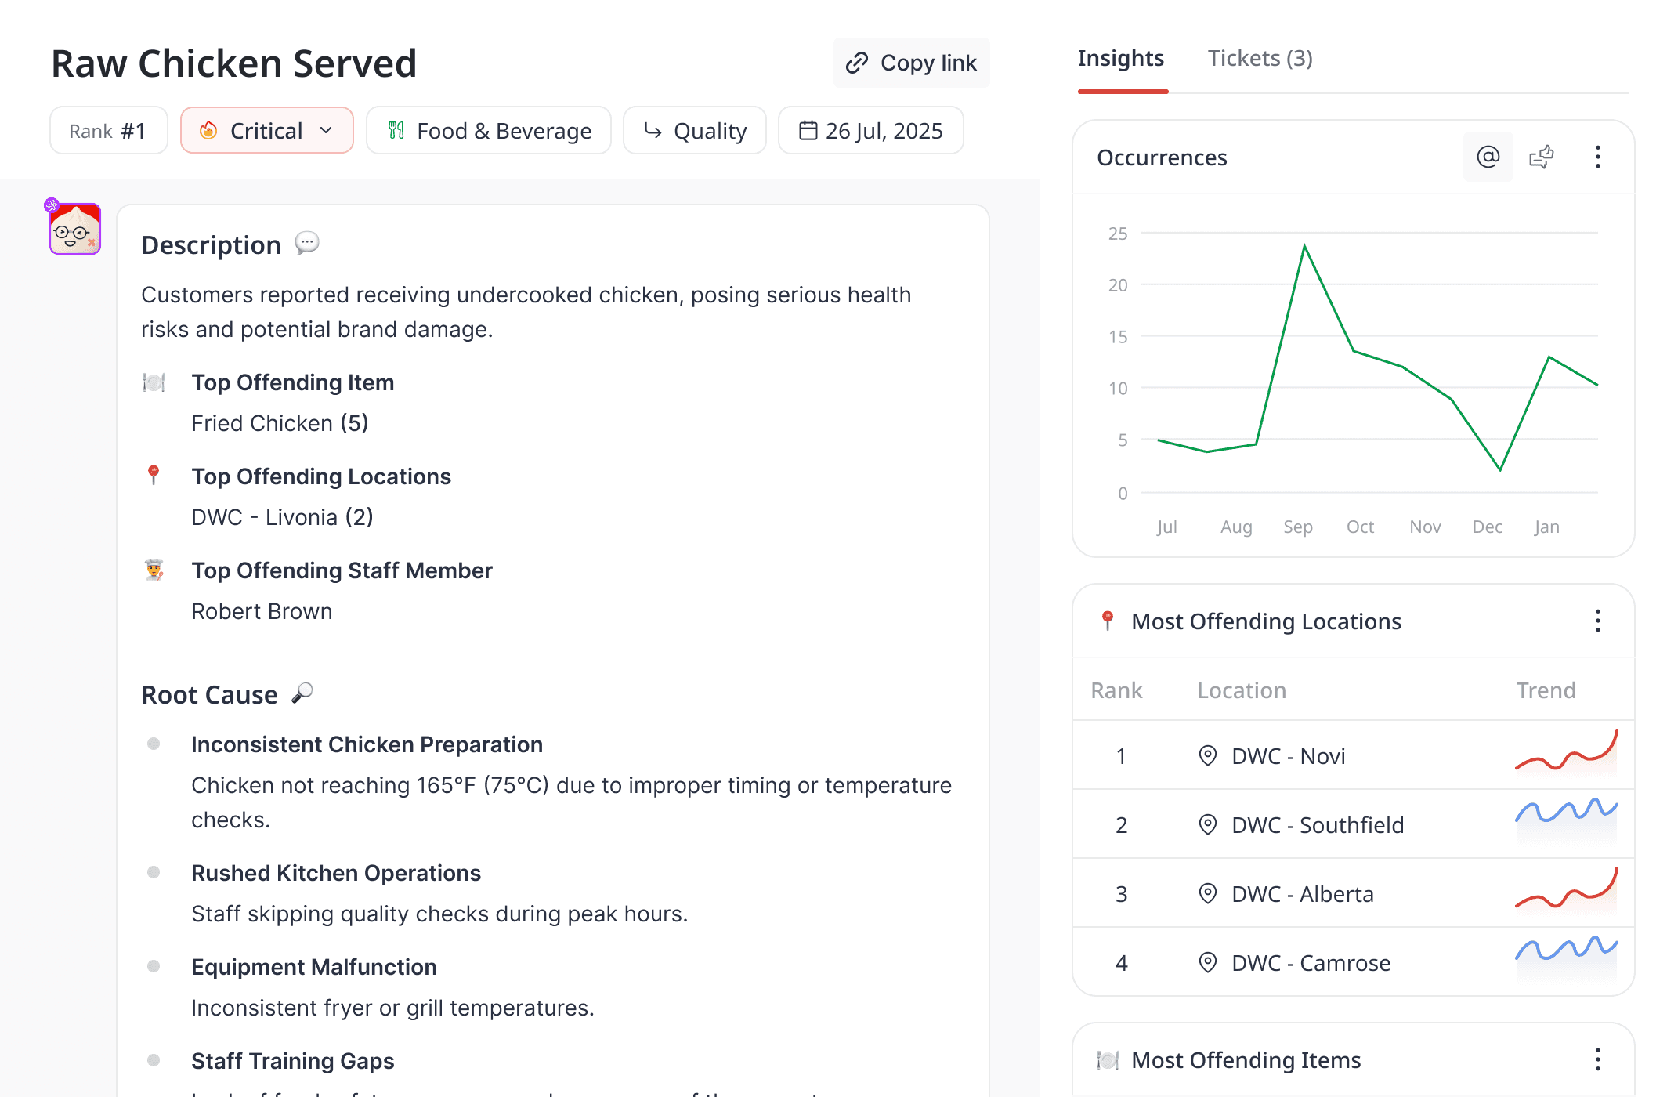Open Most Offending Items options menu
This screenshot has width=1667, height=1097.
(1597, 1059)
